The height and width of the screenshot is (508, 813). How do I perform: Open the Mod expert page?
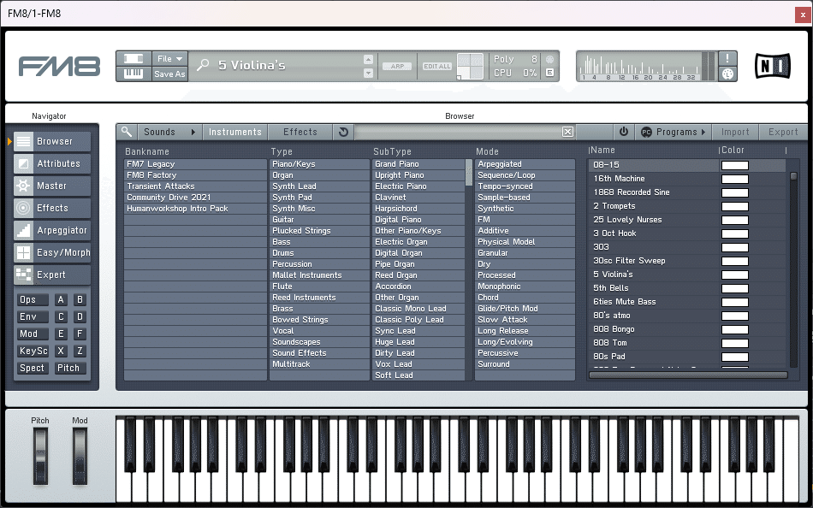tap(33, 334)
